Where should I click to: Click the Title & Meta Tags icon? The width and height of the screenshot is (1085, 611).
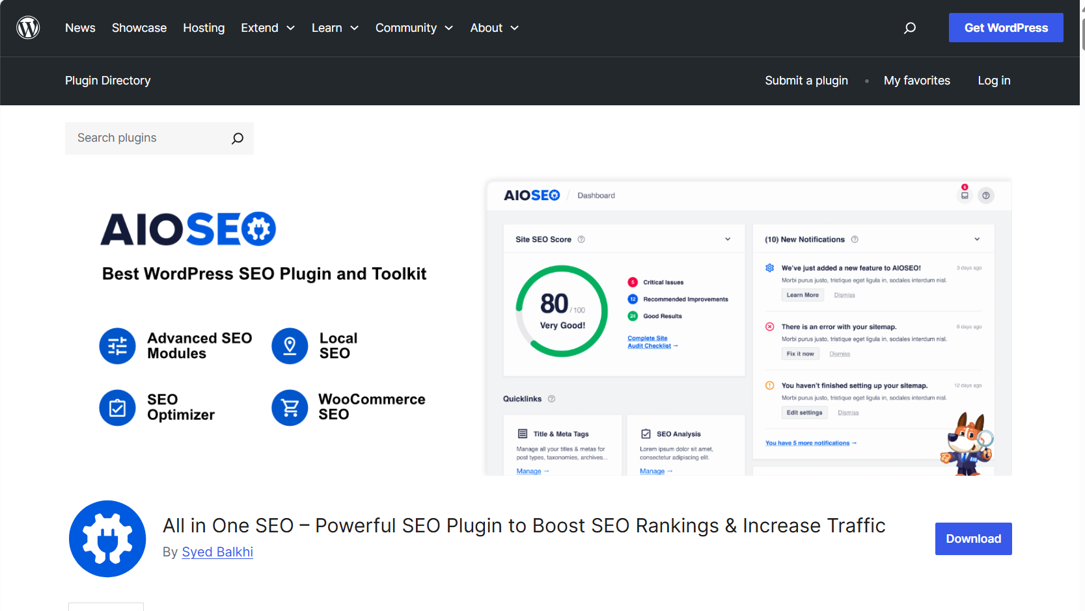click(x=522, y=434)
